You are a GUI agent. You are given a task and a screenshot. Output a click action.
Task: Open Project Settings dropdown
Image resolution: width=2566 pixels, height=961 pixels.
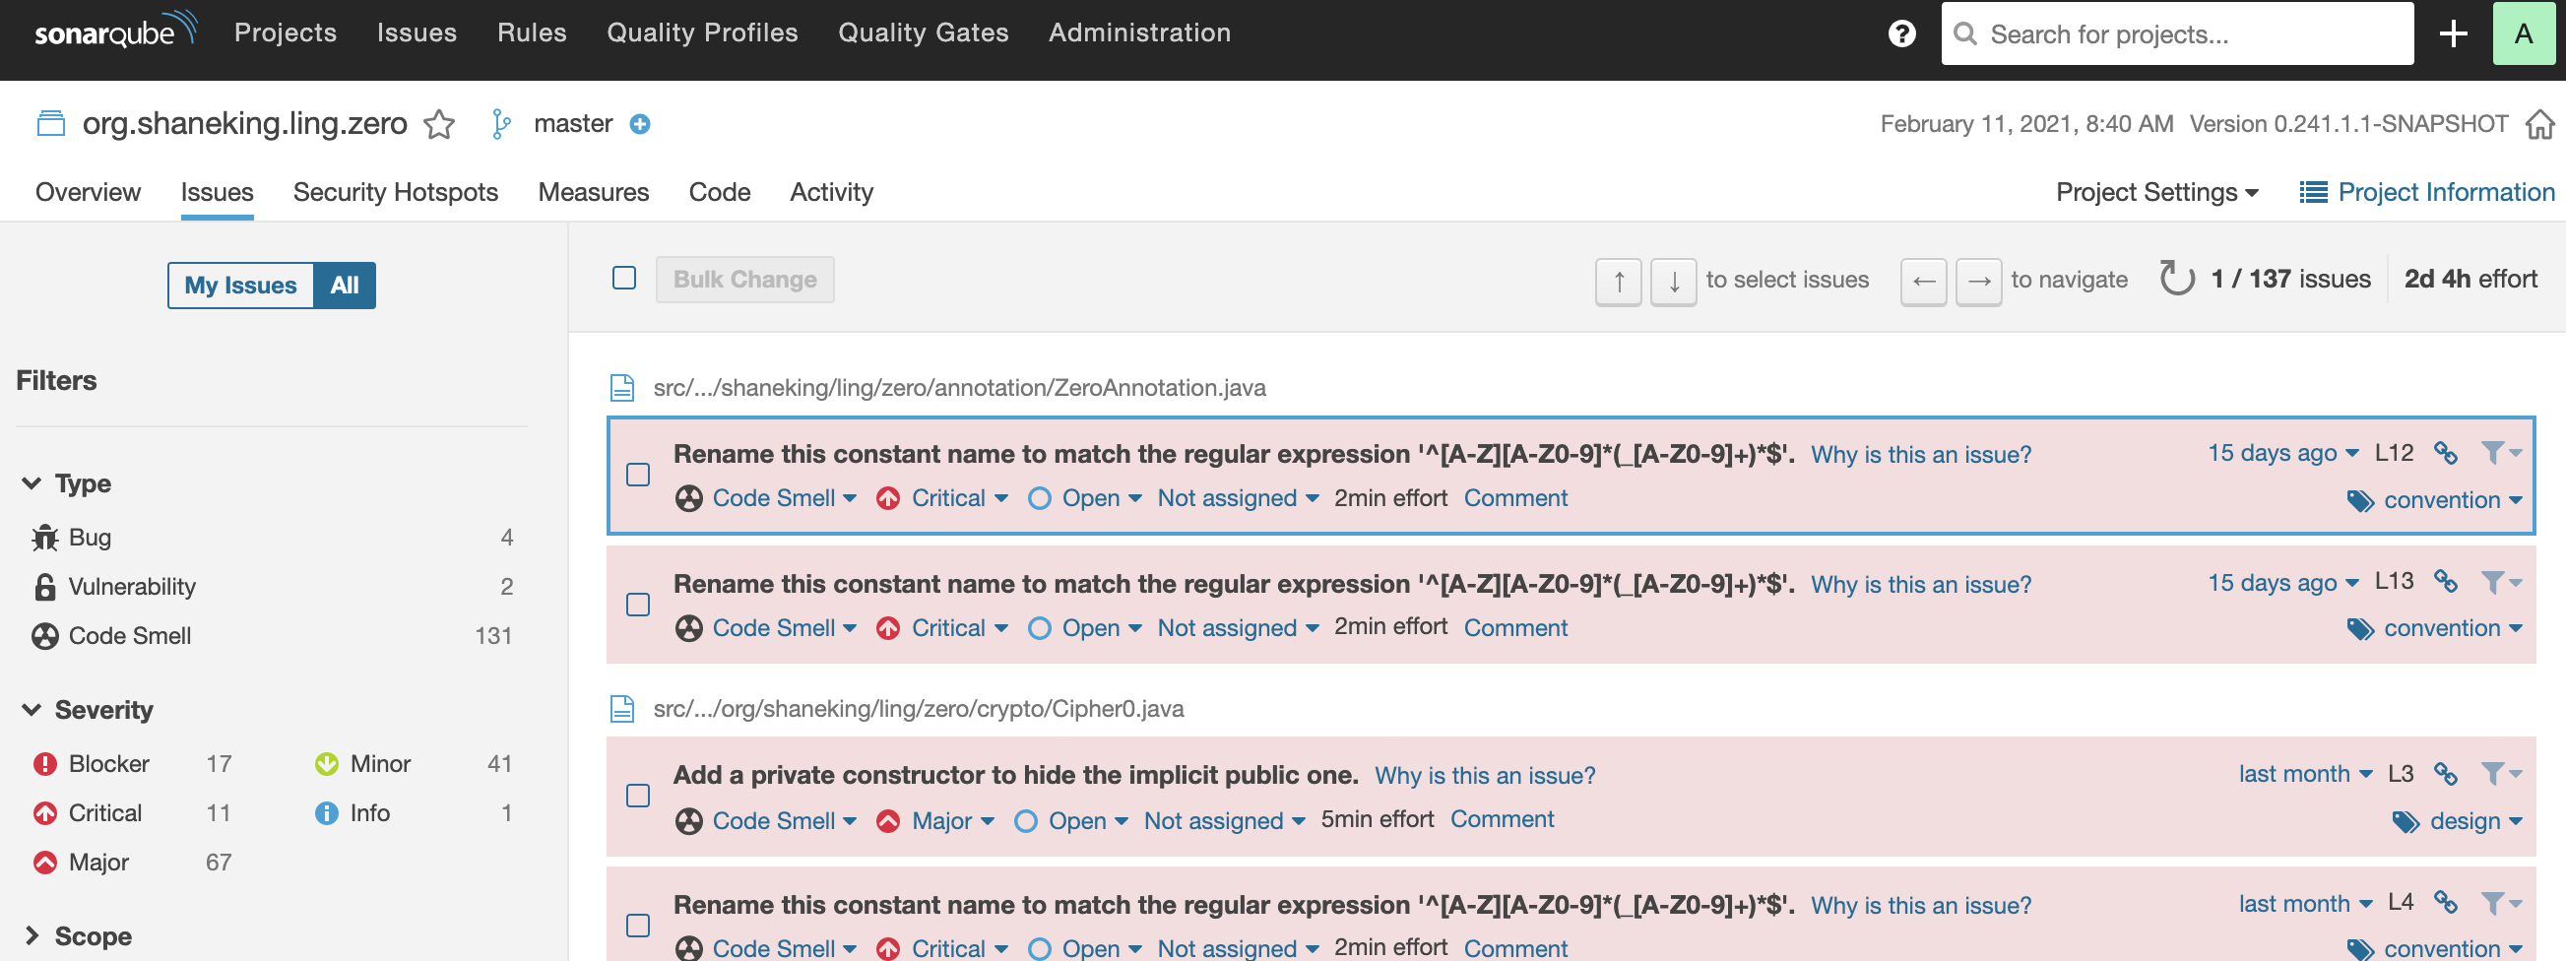pyautogui.click(x=2156, y=192)
